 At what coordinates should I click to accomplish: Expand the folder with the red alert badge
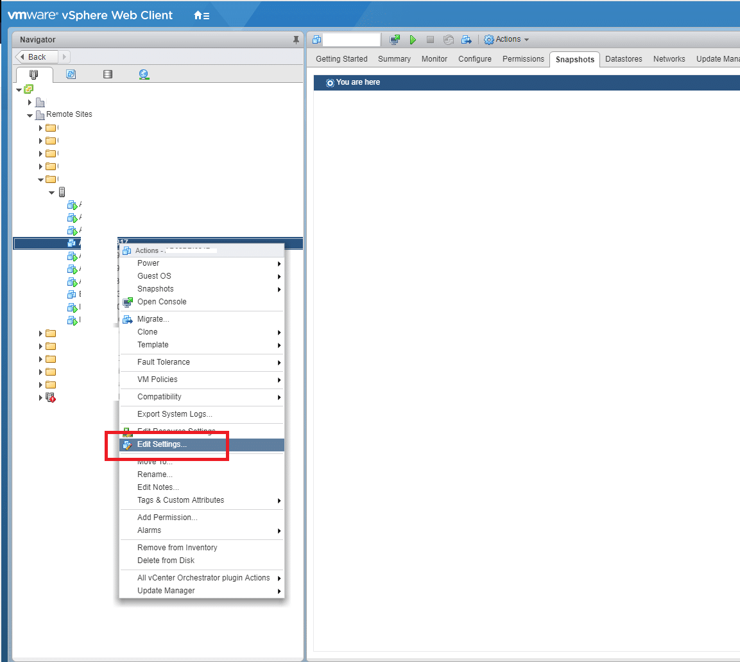[40, 397]
